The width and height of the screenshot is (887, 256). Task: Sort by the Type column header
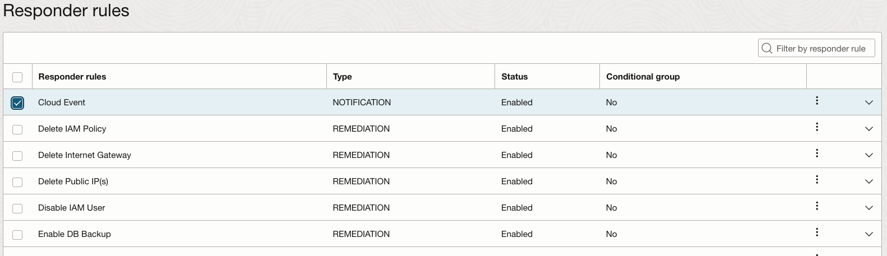click(x=343, y=77)
